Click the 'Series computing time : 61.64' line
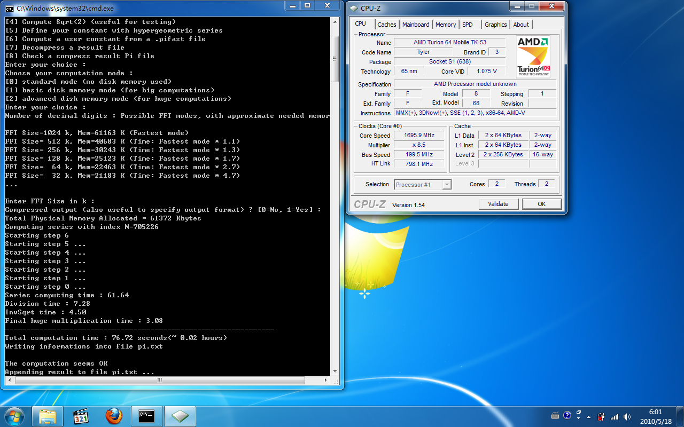This screenshot has width=684, height=427. (x=67, y=295)
